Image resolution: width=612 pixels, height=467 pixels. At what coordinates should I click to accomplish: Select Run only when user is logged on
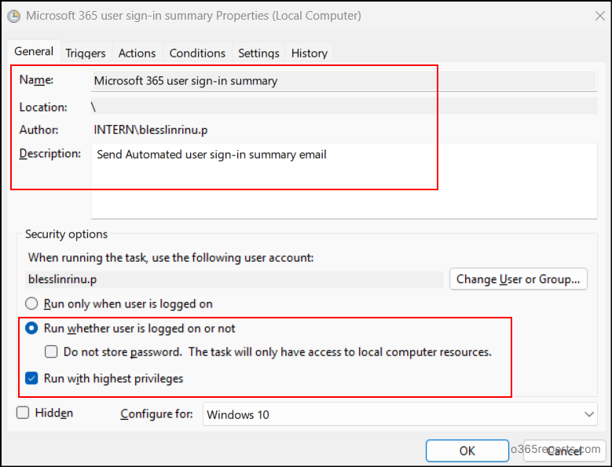(x=32, y=303)
